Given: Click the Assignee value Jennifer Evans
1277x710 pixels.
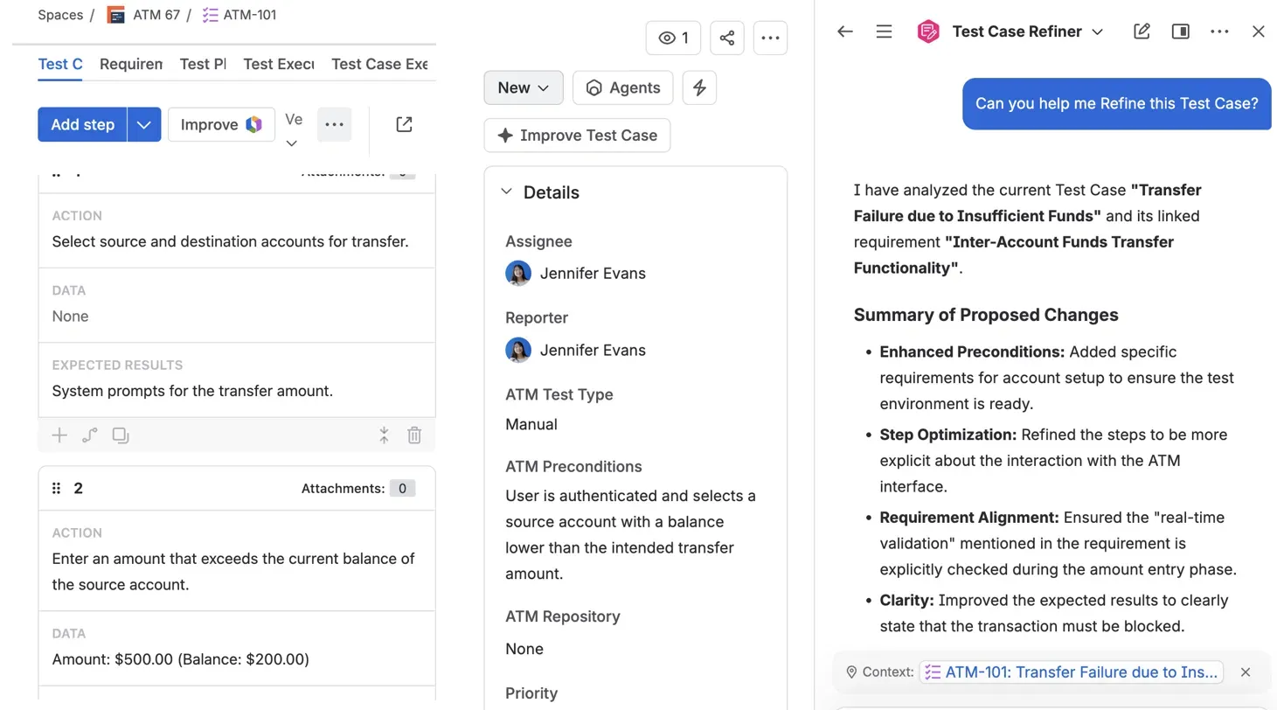Looking at the screenshot, I should (575, 274).
